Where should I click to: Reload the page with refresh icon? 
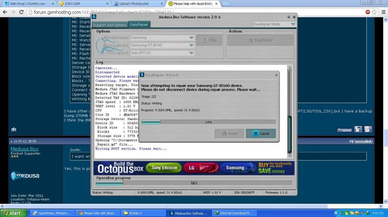[22, 12]
